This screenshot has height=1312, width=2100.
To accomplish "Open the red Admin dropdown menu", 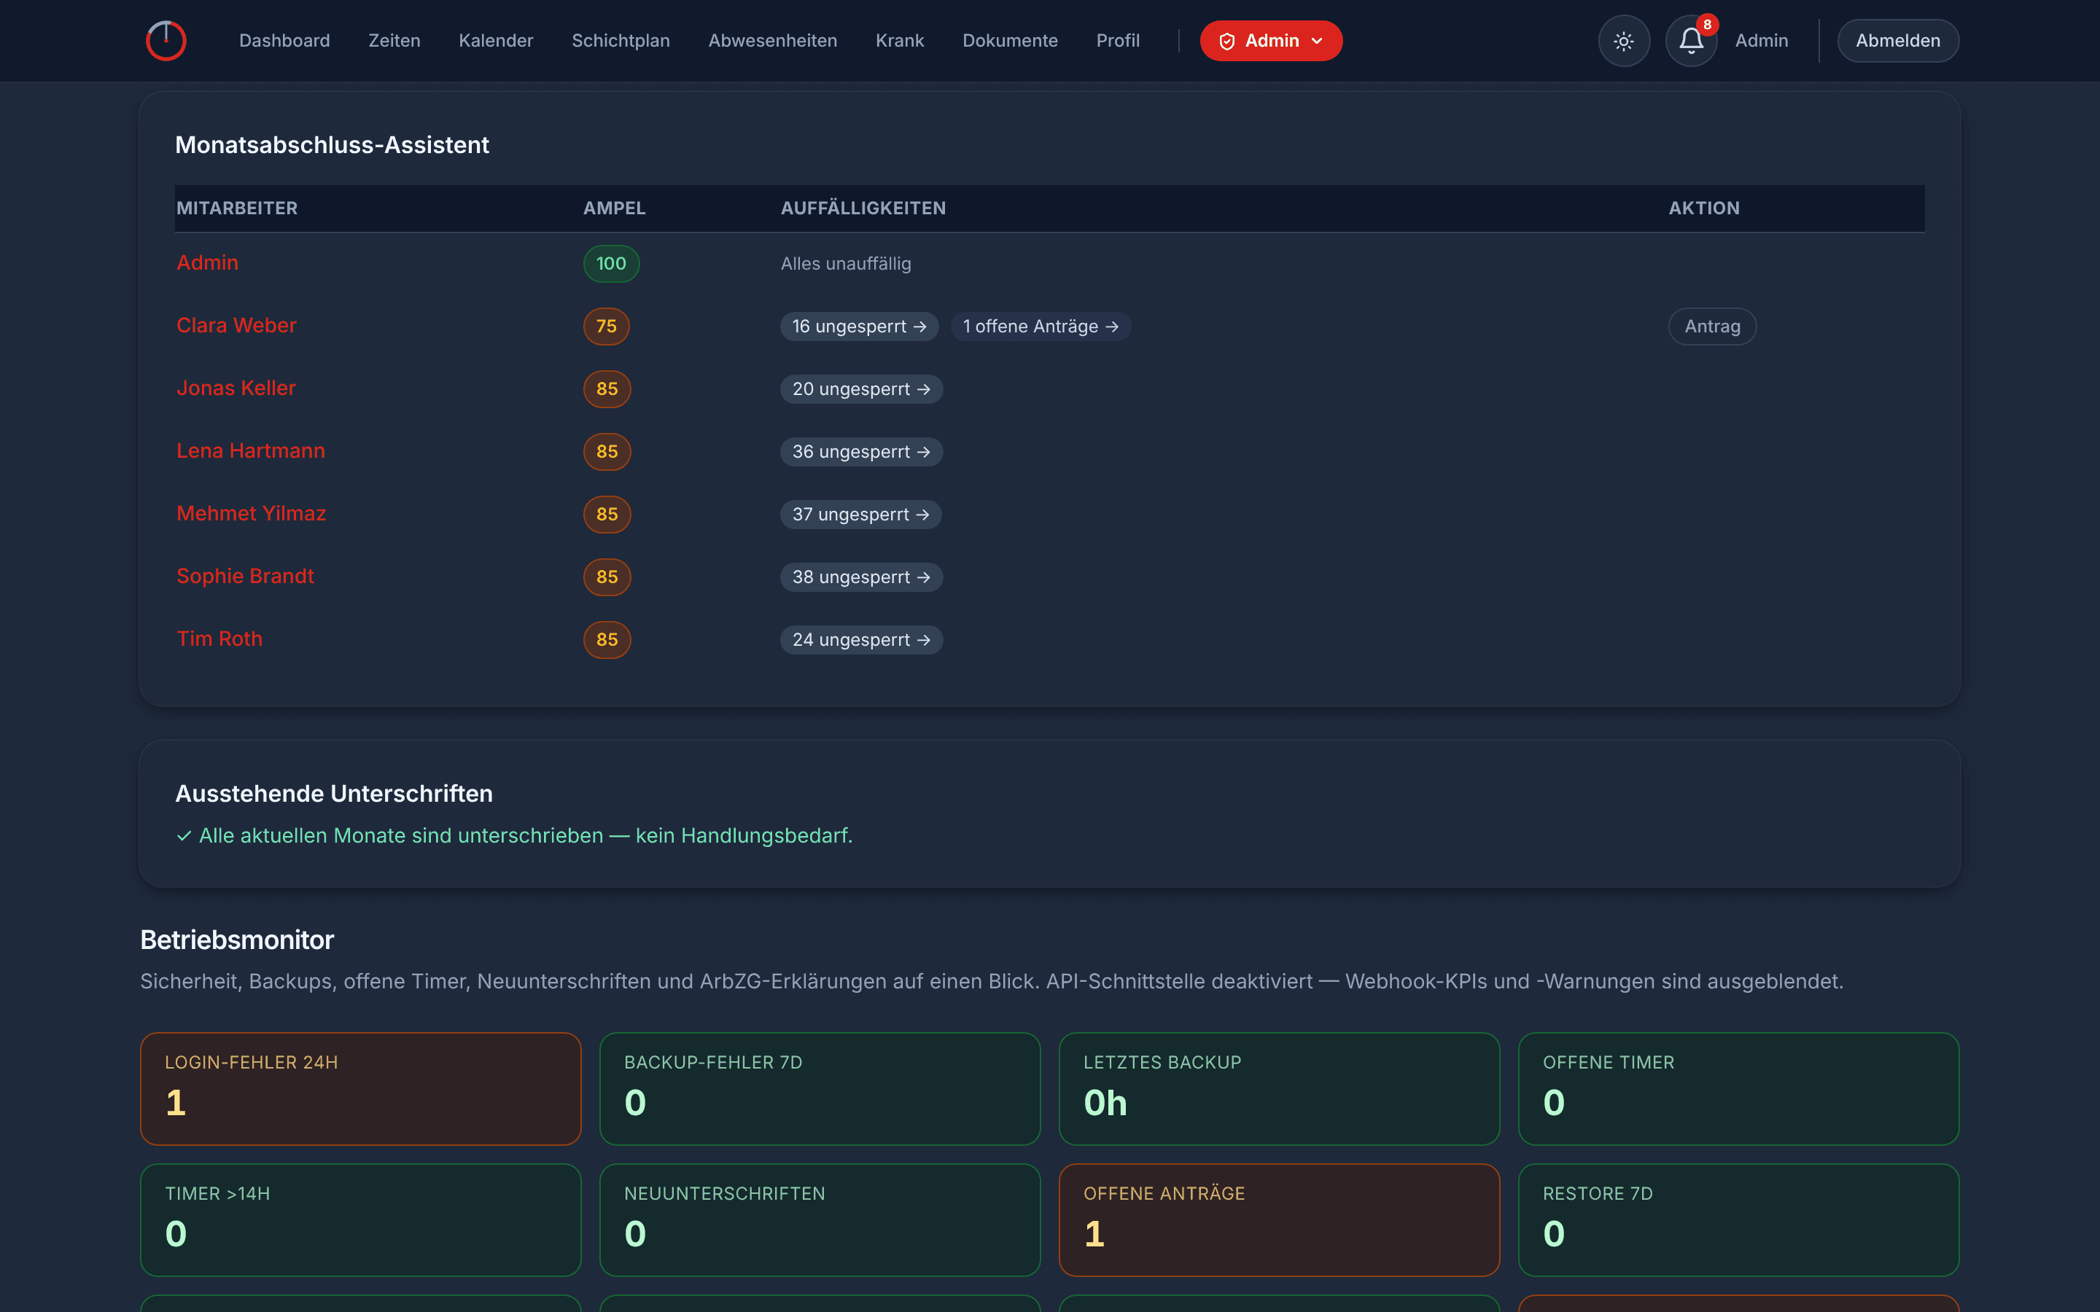I will click(1270, 41).
